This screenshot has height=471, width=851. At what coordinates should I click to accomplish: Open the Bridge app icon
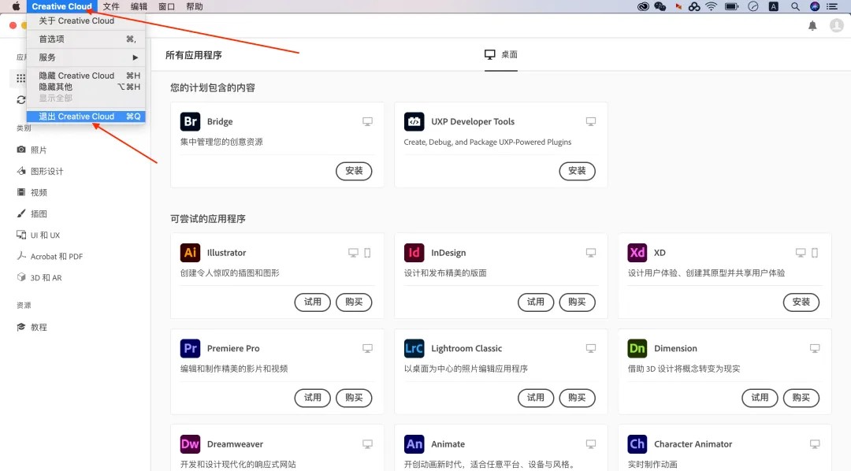190,121
